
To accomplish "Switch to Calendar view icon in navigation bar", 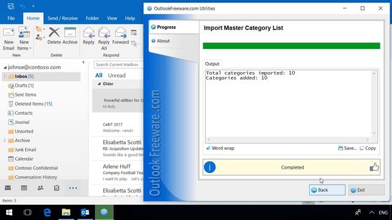I will click(x=24, y=188).
